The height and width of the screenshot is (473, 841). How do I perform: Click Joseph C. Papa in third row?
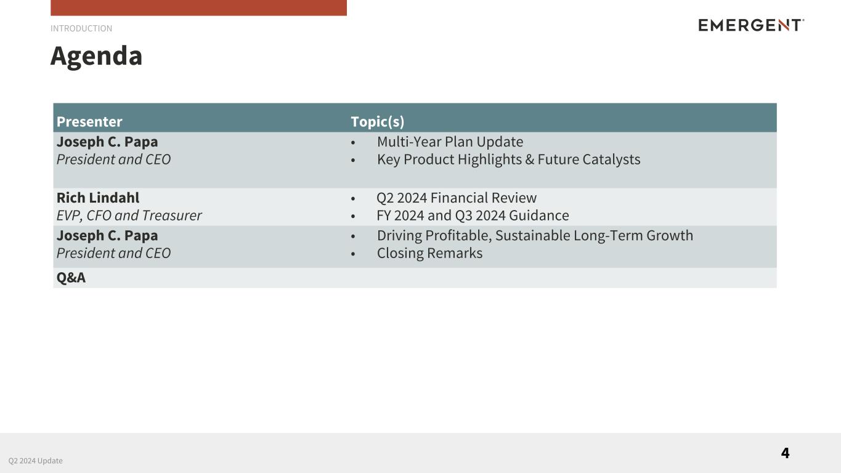(107, 235)
